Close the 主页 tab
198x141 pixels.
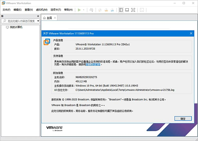55,18
